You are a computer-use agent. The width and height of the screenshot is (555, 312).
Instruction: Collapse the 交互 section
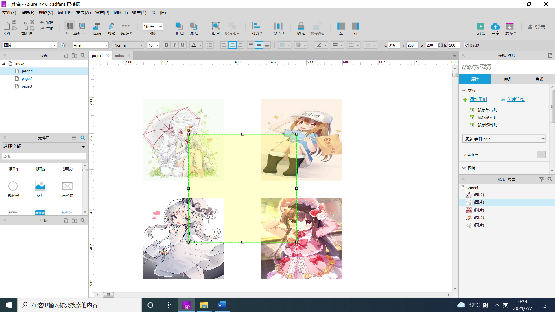(x=464, y=91)
